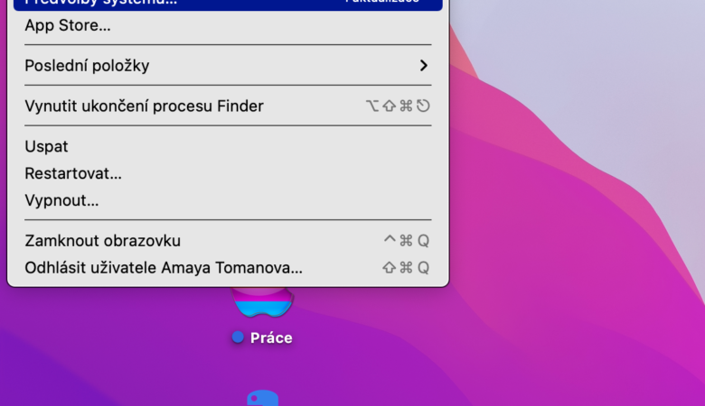Screen dimensions: 705x406
Task: Click the Force Quit keyboard shortcut symbols
Action: (x=397, y=106)
